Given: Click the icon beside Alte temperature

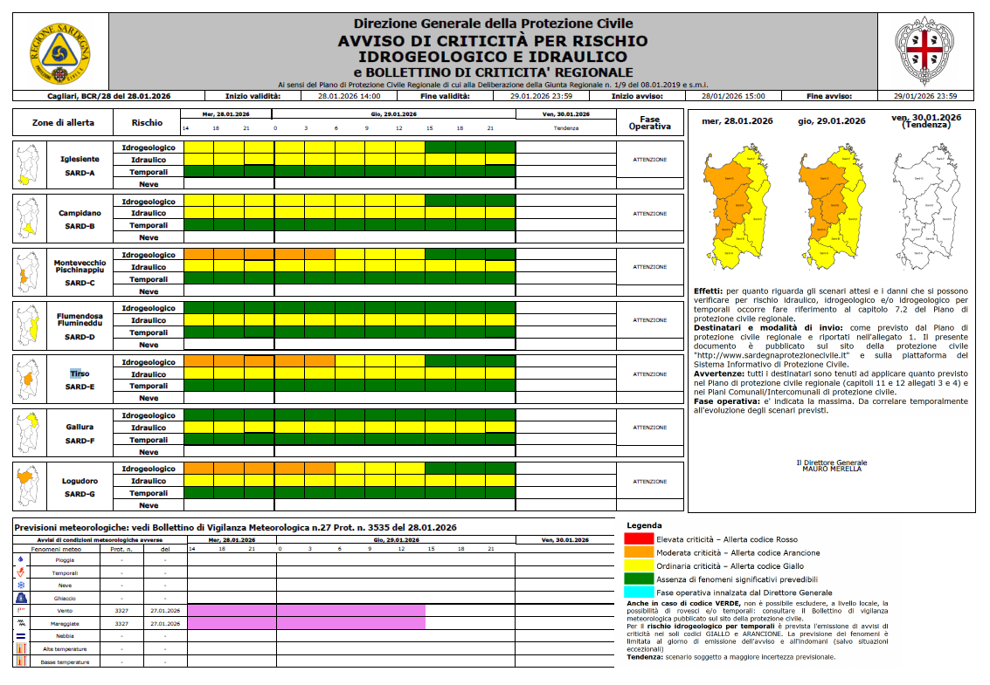Looking at the screenshot, I should [21, 649].
